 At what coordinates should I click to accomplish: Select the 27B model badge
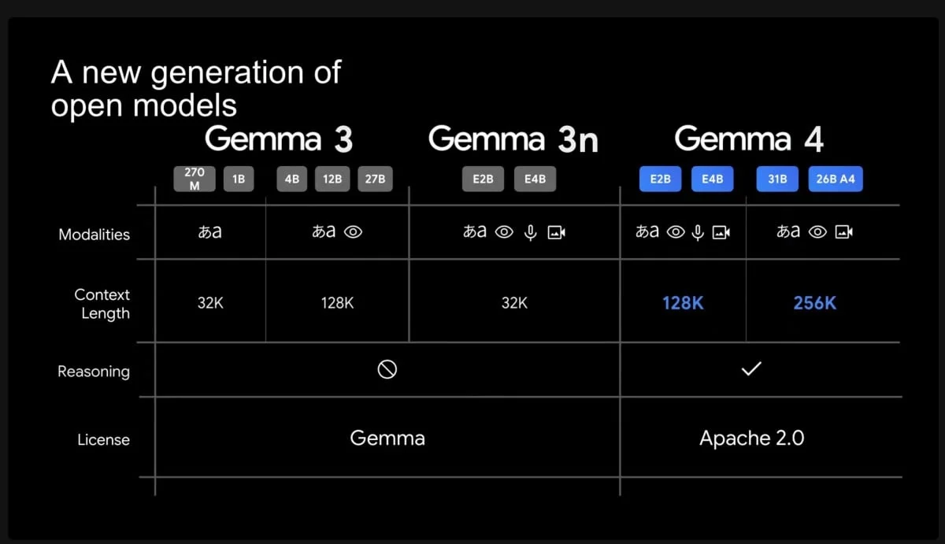[x=375, y=179]
